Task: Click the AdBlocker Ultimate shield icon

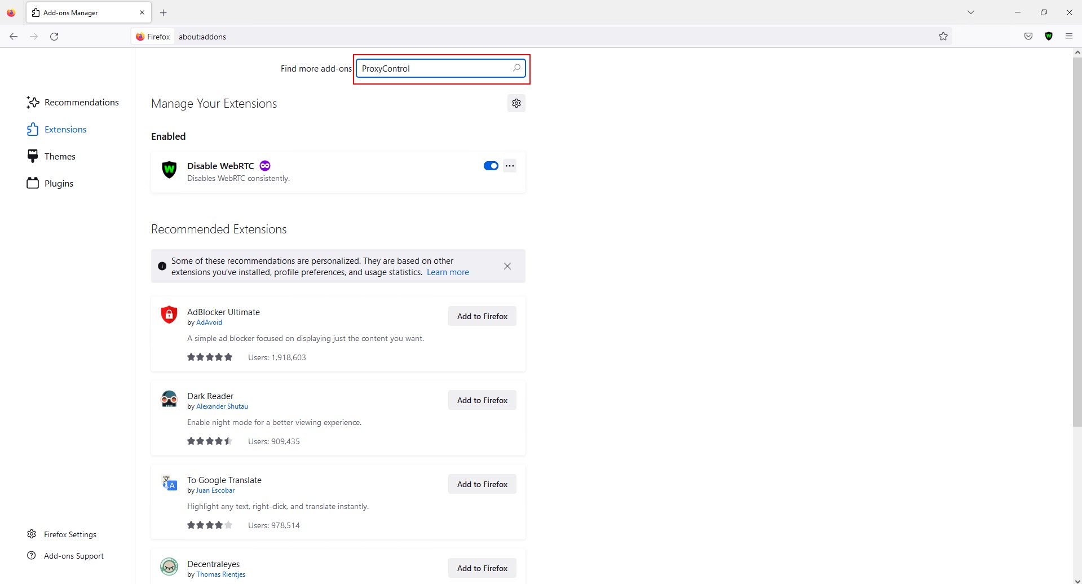Action: tap(169, 315)
